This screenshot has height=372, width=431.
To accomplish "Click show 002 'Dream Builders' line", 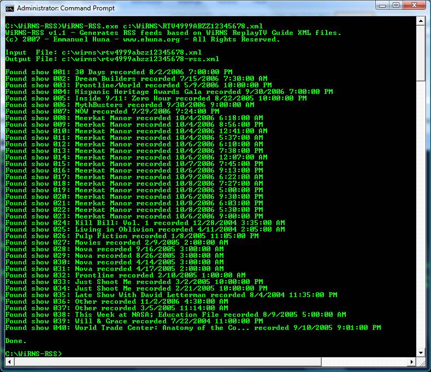I will [x=137, y=79].
